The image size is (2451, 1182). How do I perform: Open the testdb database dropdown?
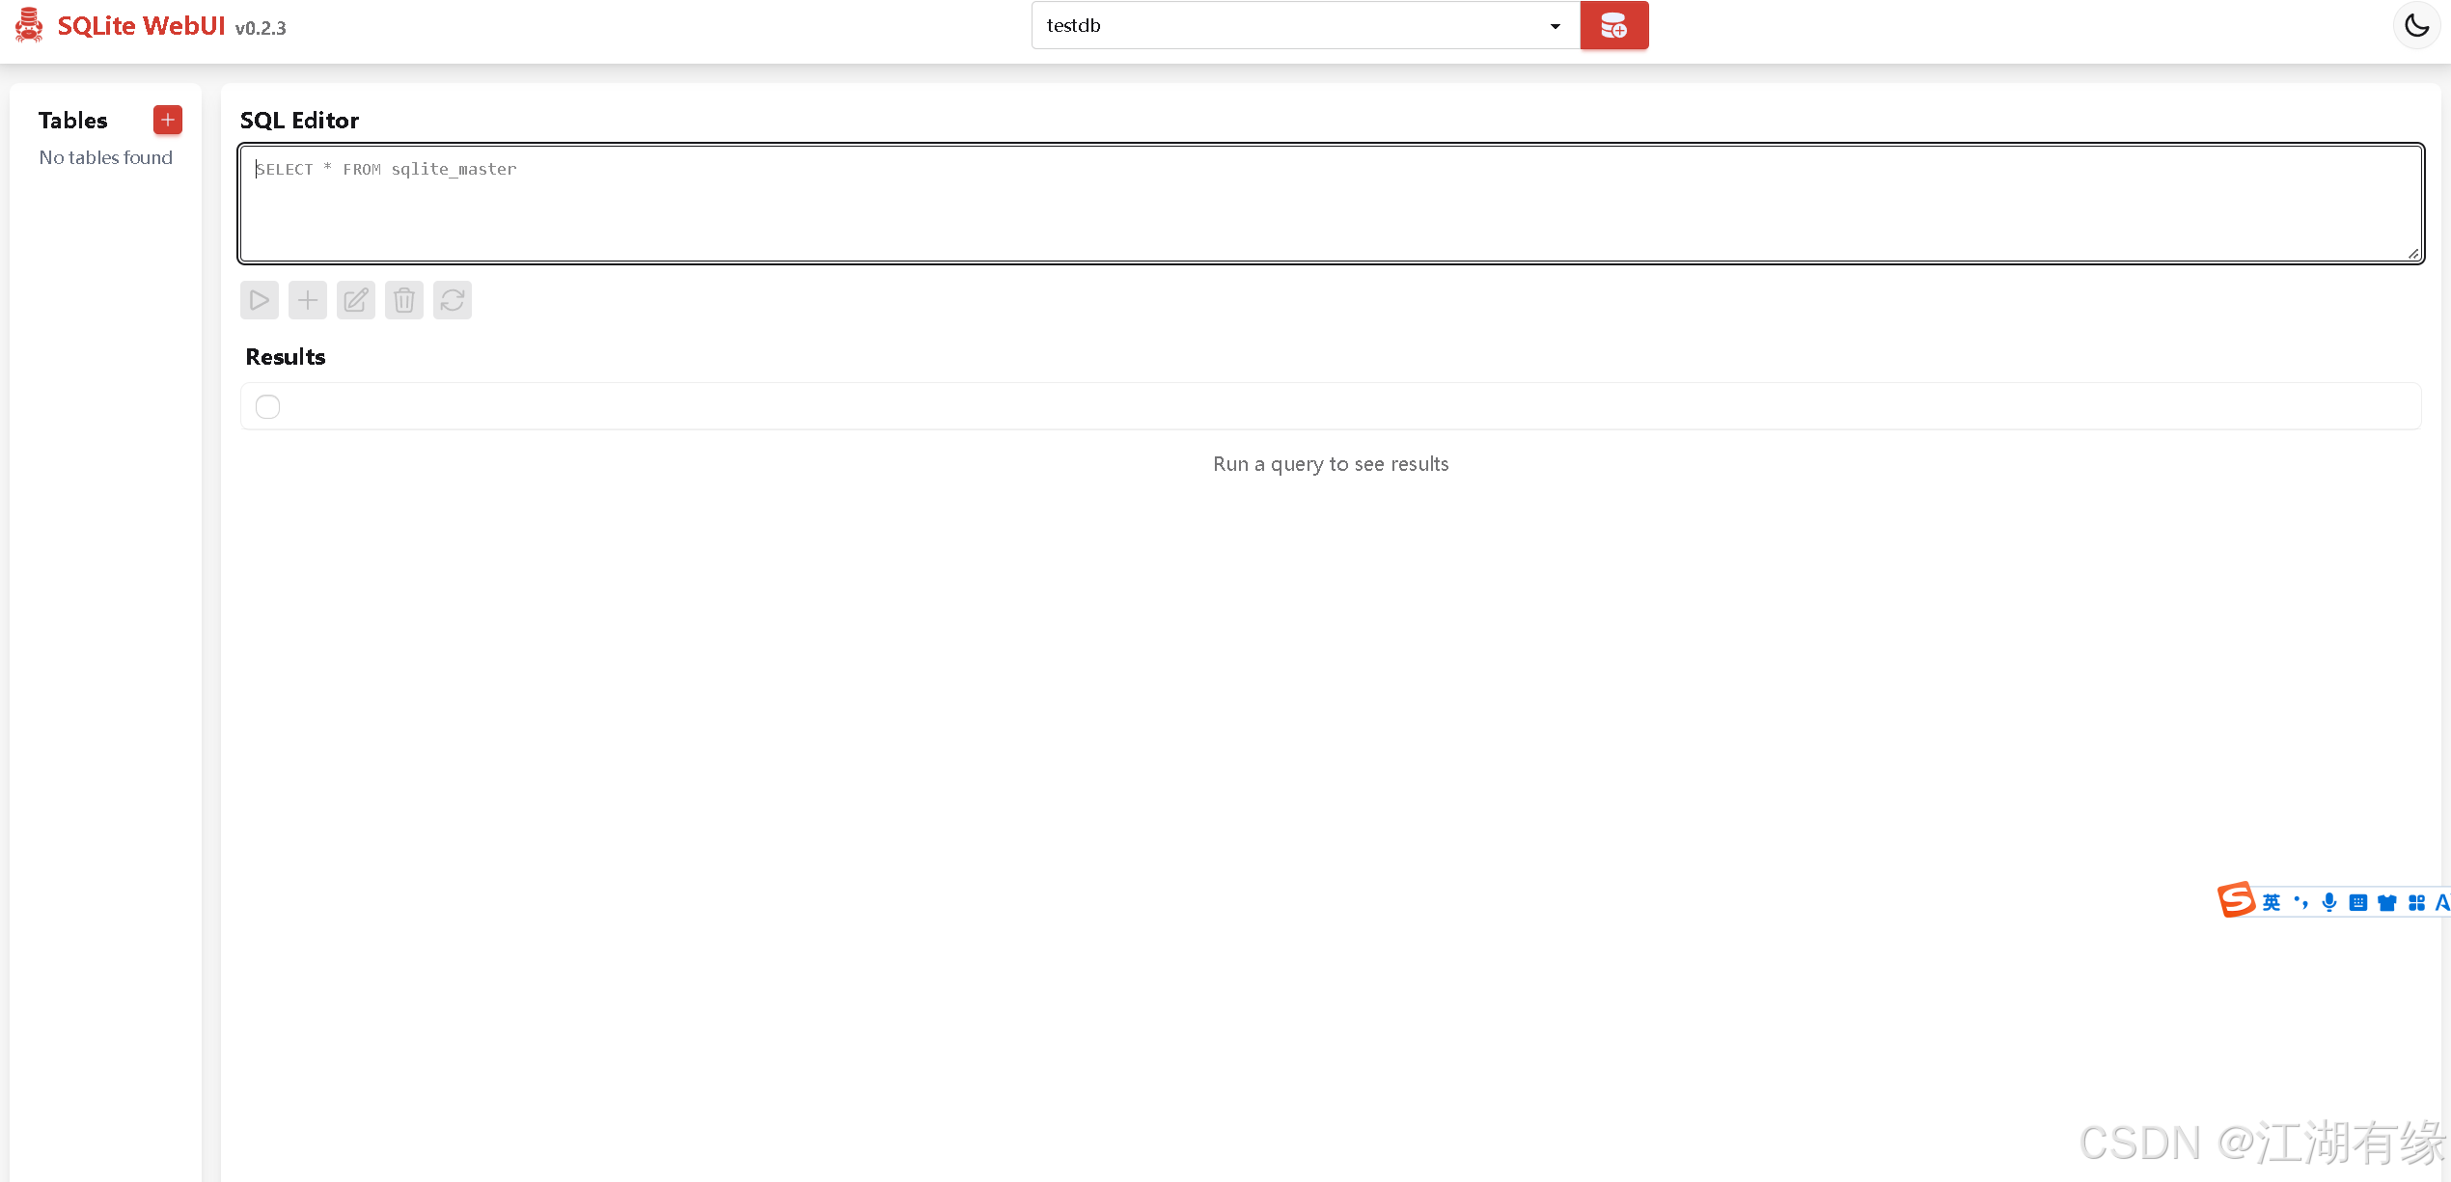point(1305,26)
